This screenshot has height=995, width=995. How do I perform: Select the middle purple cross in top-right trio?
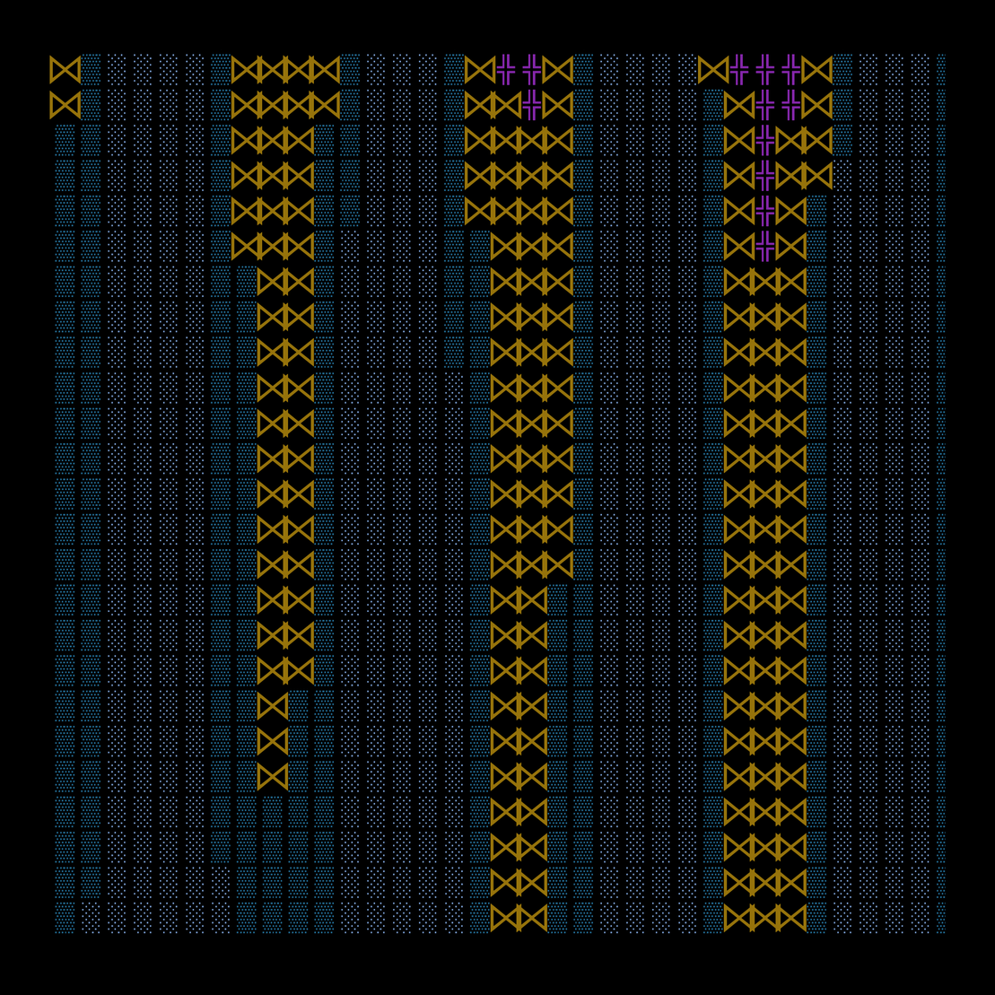pyautogui.click(x=764, y=70)
